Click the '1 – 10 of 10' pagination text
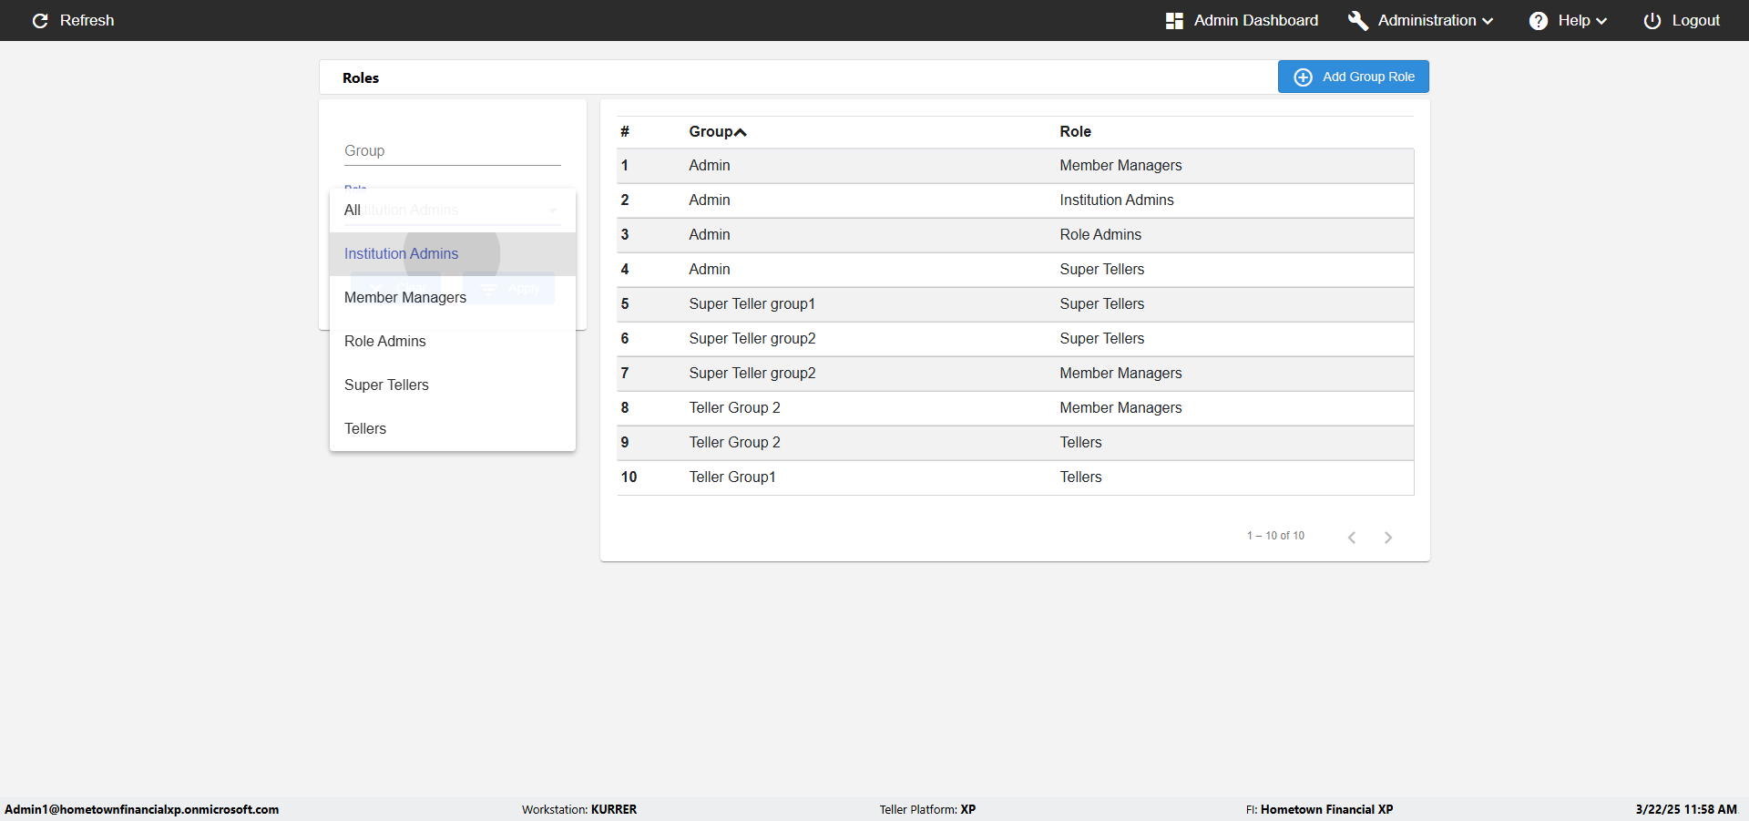 point(1275,536)
